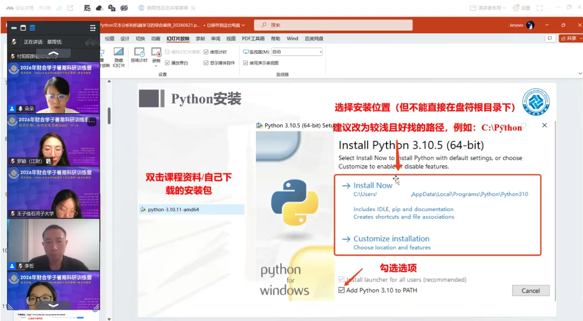Collapse the ribbon with the chevron
Viewport: 583px width, 321px height.
pos(580,73)
